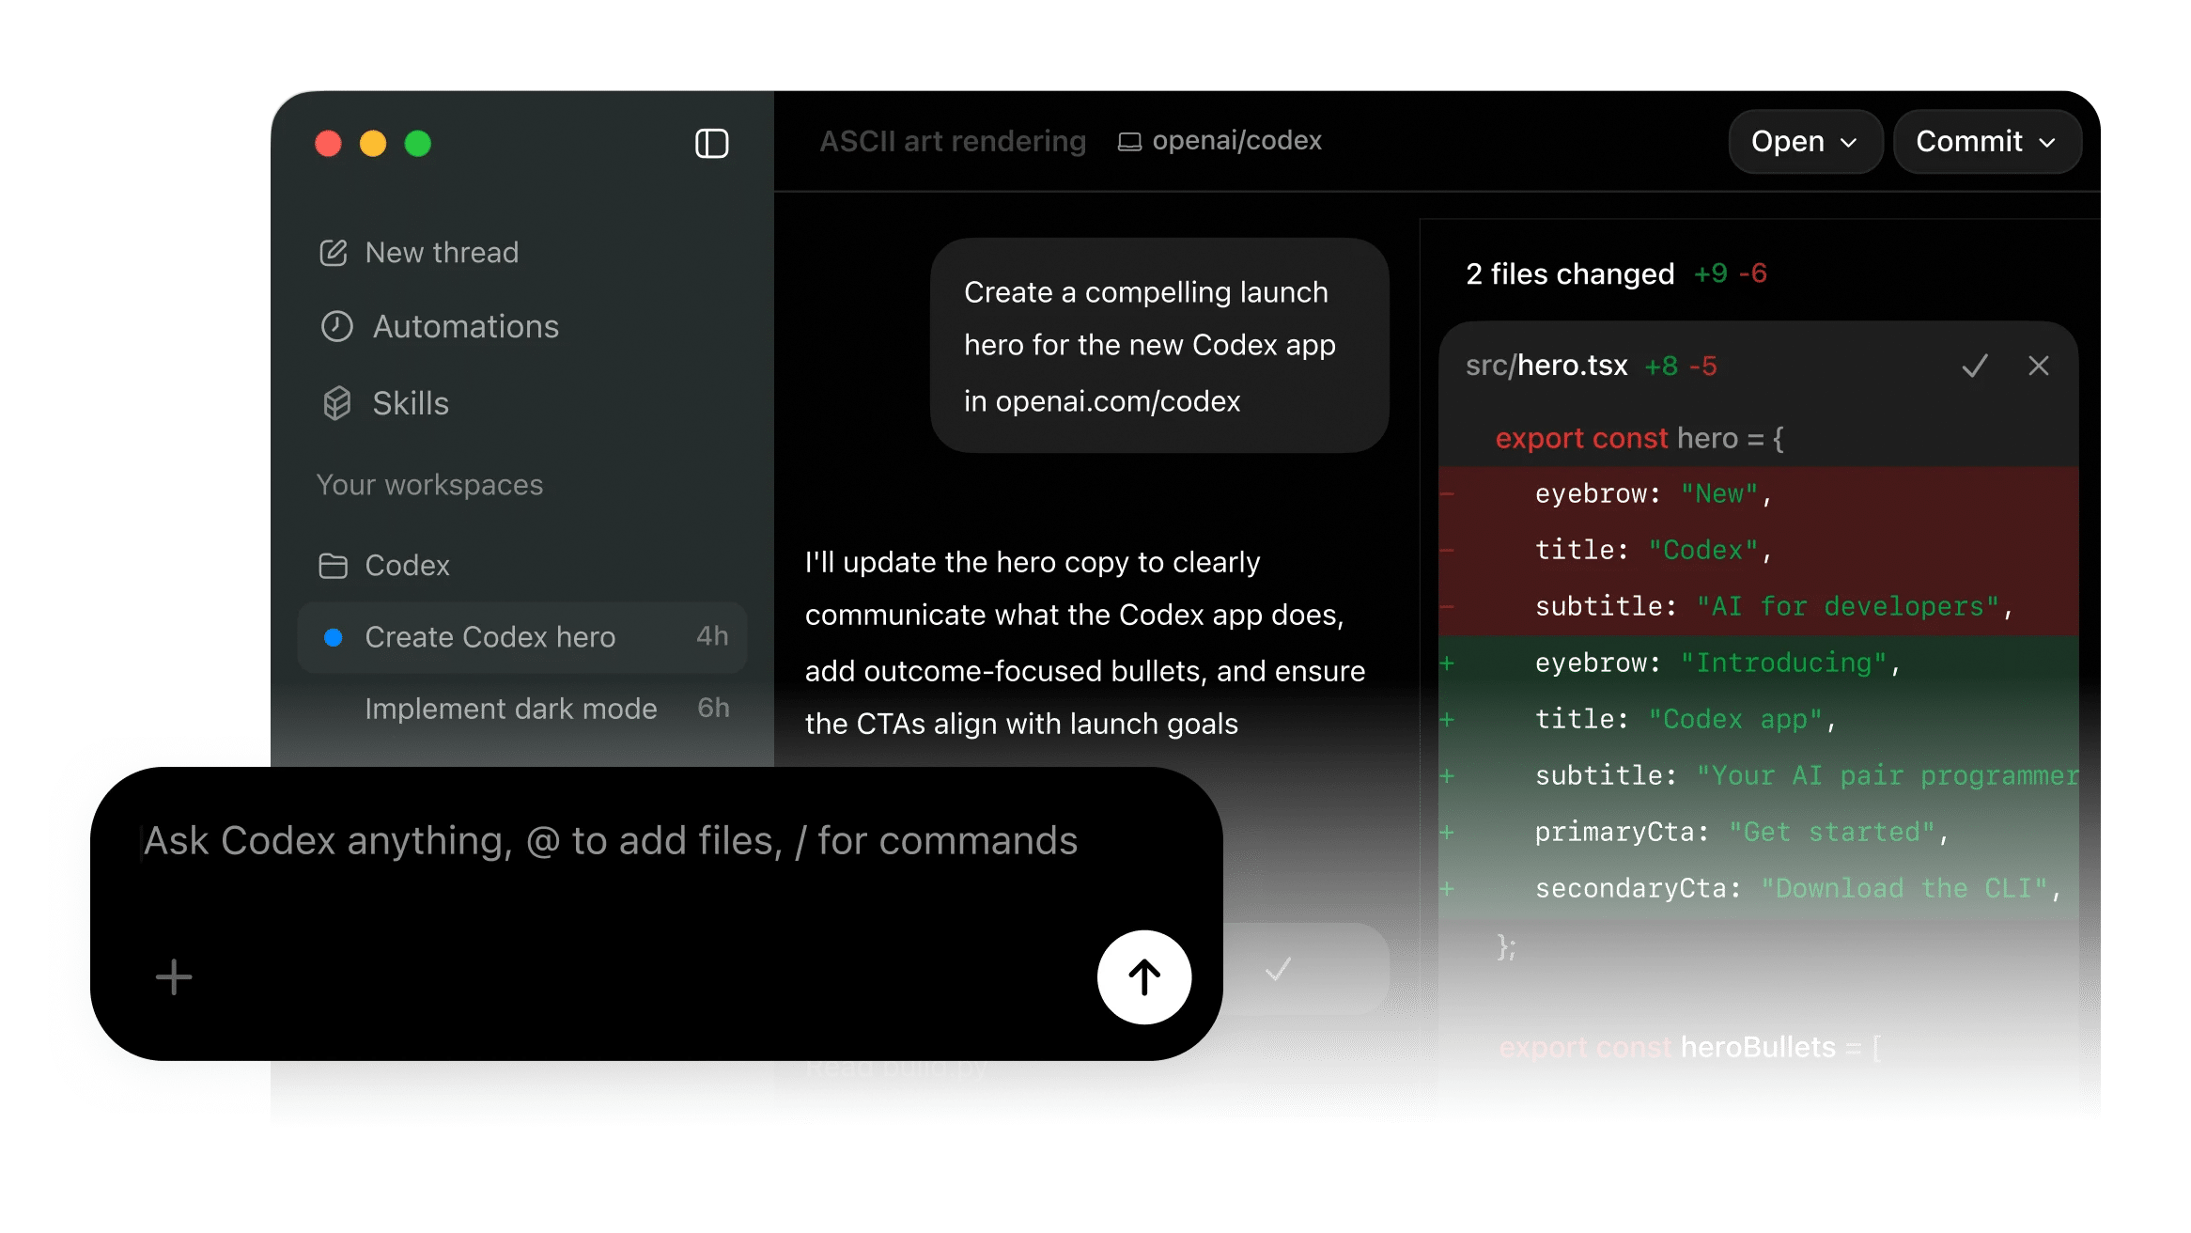
Task: Select the Create Codex hero thread
Action: click(489, 636)
